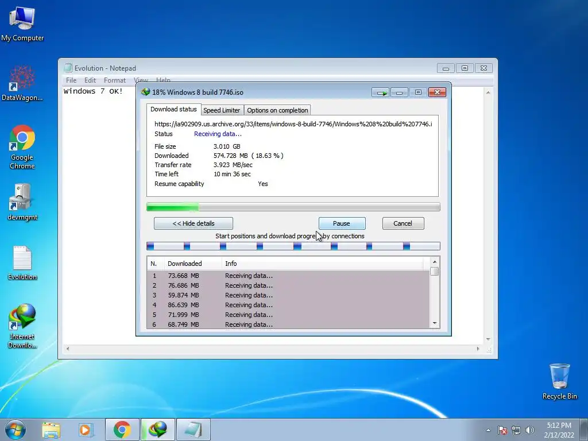This screenshot has width=588, height=441.
Task: Select connection row 5 with 71.999 MB
Action: [288, 315]
